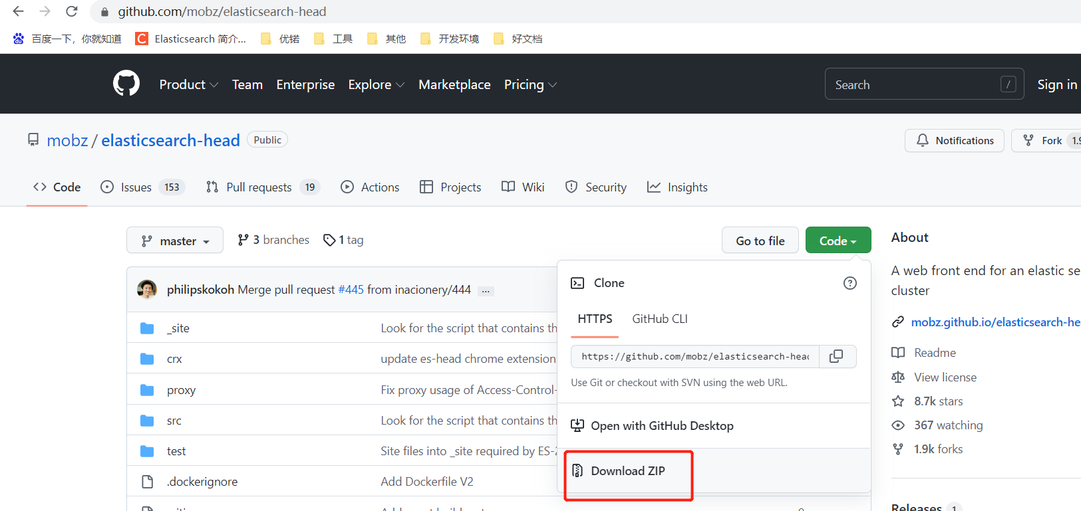The width and height of the screenshot is (1081, 511).
Task: View the 1 tag link
Action: click(343, 240)
